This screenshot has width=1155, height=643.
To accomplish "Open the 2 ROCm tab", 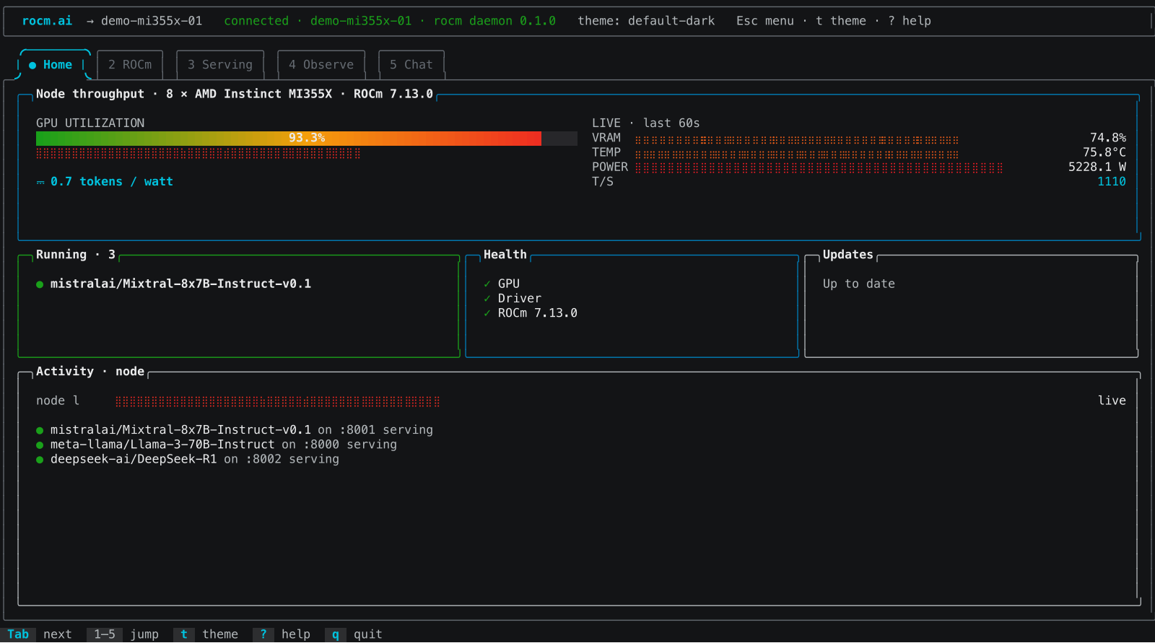I will [x=130, y=65].
